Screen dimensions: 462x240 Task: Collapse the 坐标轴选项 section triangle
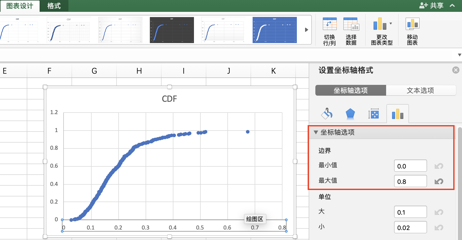(316, 132)
